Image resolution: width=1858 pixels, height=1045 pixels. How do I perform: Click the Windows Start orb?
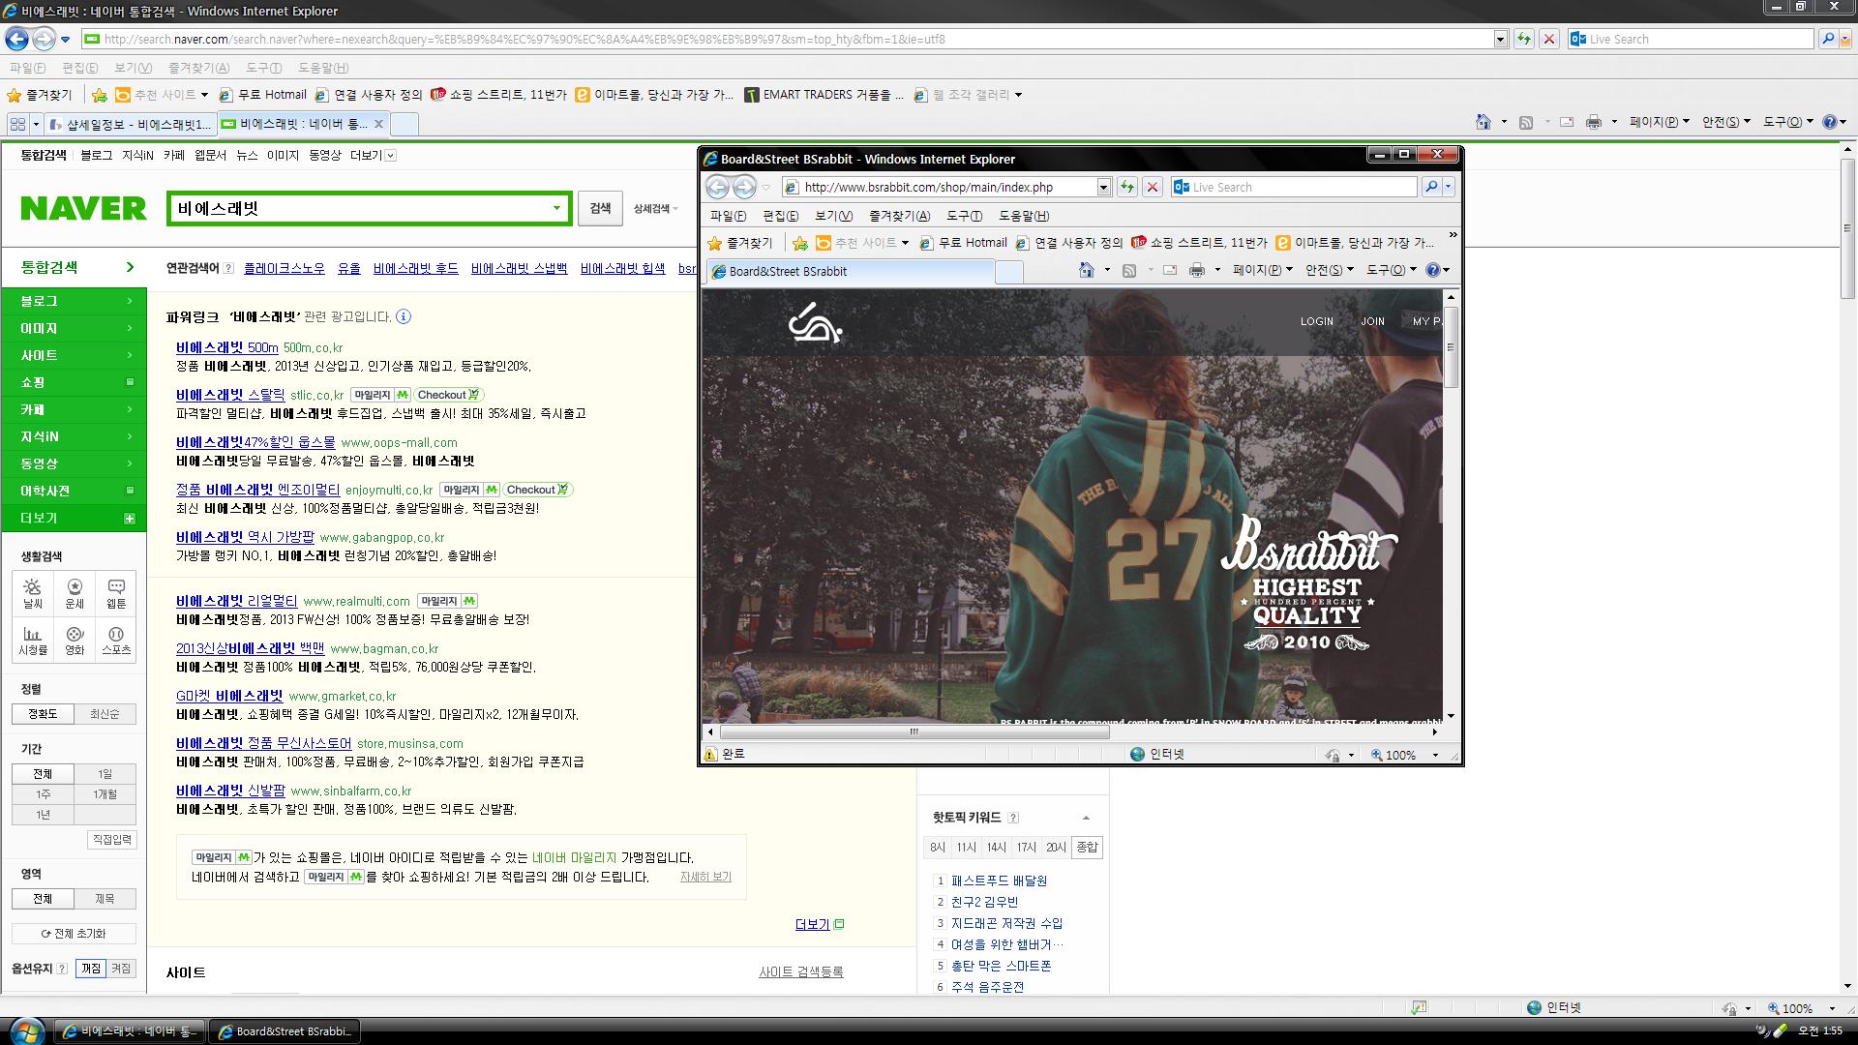[x=26, y=1030]
